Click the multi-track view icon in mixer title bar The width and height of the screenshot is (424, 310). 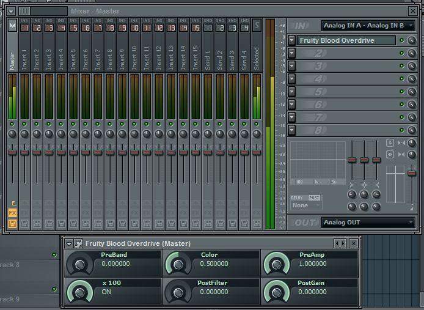click(24, 10)
